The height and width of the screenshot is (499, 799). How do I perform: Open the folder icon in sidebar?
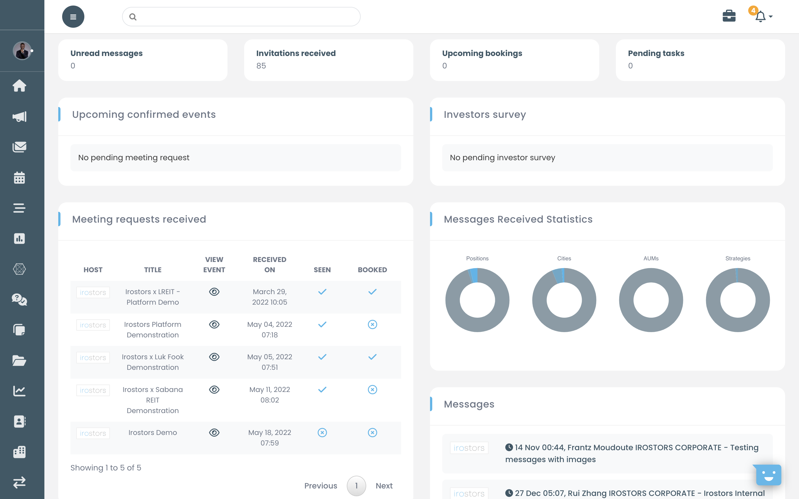tap(19, 360)
